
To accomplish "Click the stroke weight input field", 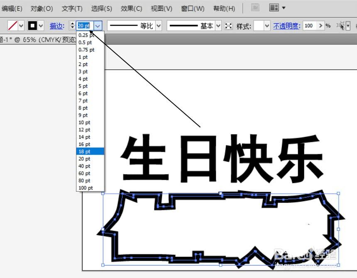I will 85,25.
